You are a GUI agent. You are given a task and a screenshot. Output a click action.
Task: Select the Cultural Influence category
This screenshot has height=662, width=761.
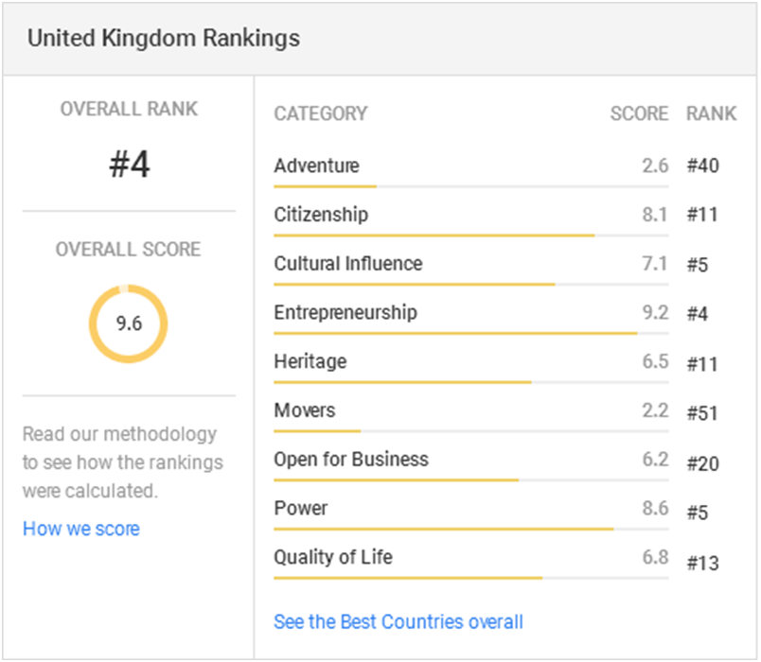[348, 264]
